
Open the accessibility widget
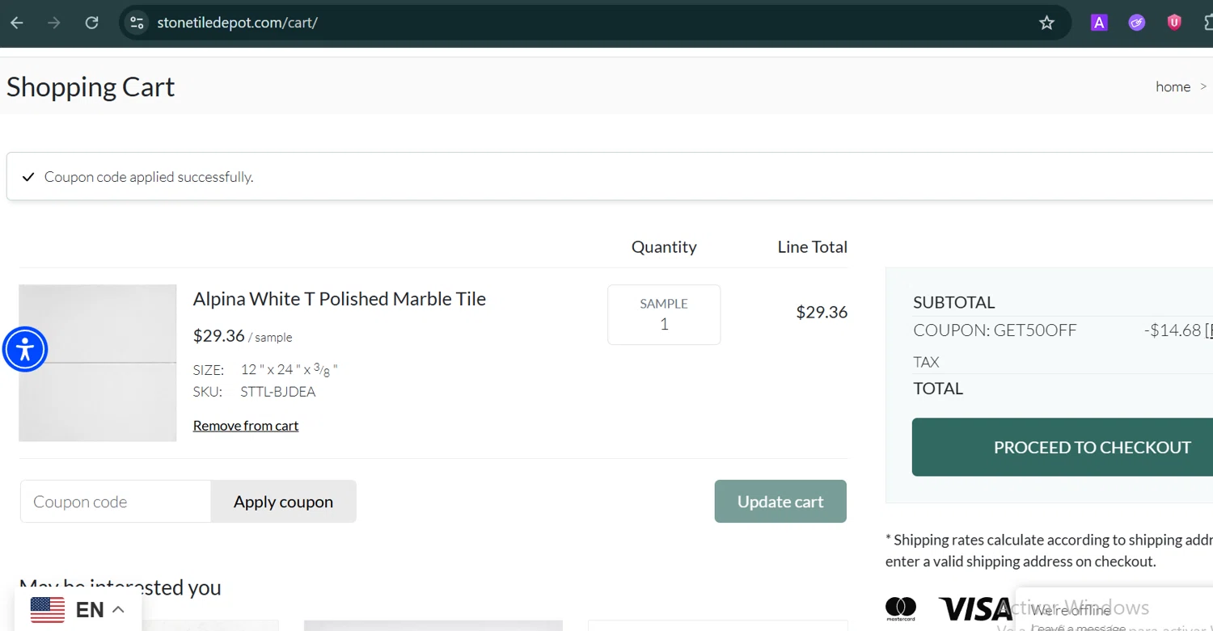point(25,349)
